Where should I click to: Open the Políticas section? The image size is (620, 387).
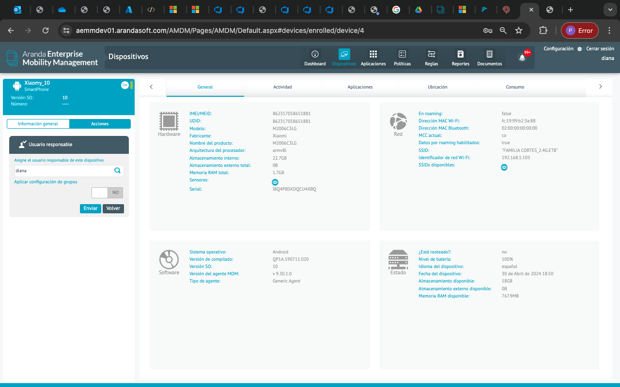pos(402,58)
